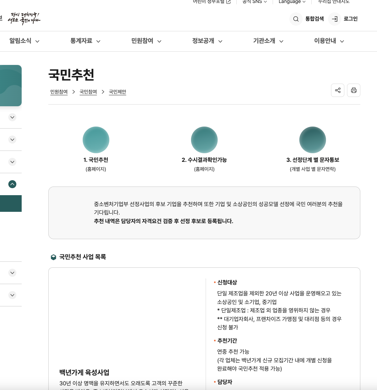
Task: Open the Language dropdown
Action: pos(292,2)
